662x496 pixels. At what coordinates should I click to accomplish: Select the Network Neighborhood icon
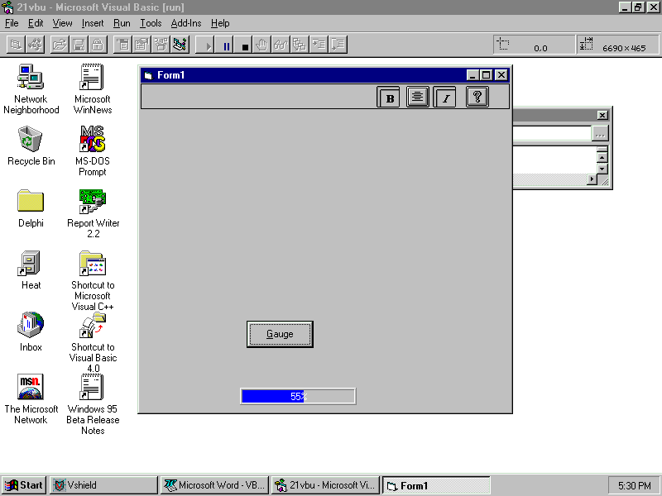31,78
